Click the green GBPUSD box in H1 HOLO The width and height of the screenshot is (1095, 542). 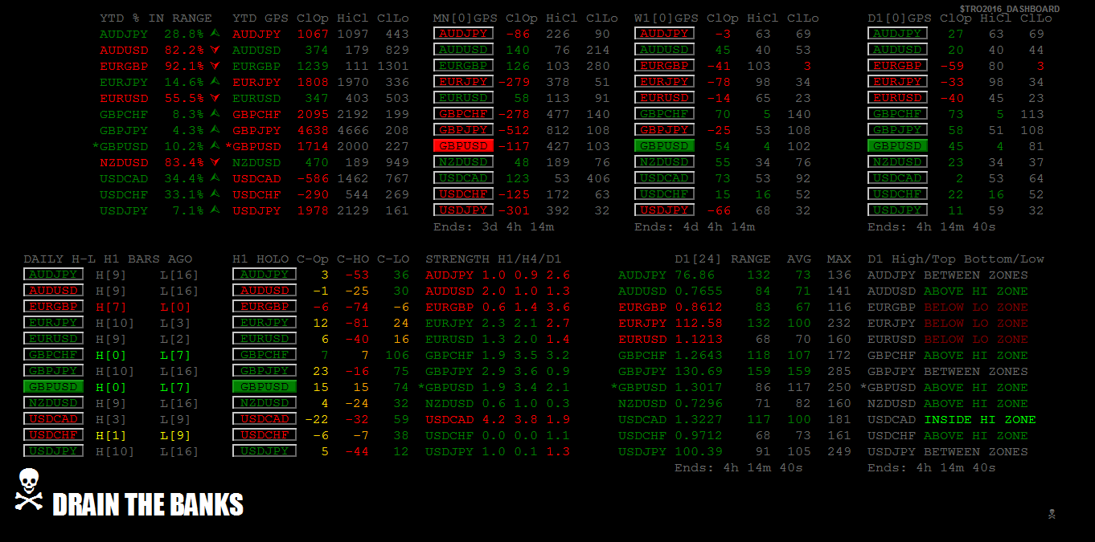click(265, 387)
